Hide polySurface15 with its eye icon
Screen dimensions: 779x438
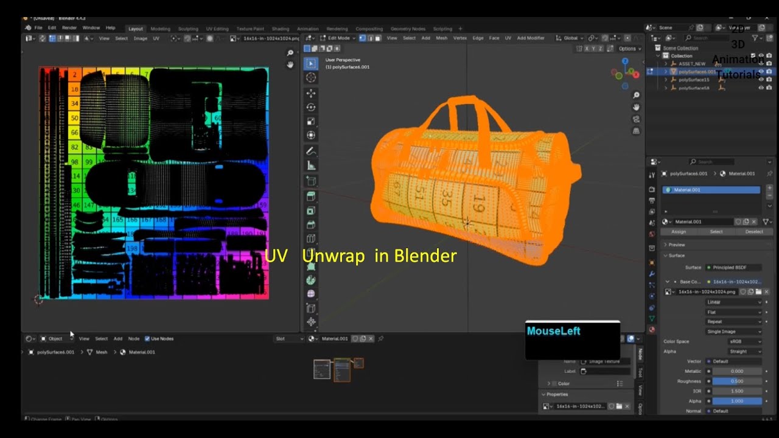pos(761,80)
